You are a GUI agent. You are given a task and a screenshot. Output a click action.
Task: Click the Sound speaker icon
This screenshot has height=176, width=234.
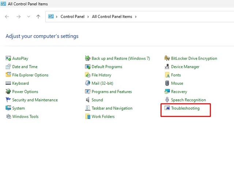coord(88,100)
